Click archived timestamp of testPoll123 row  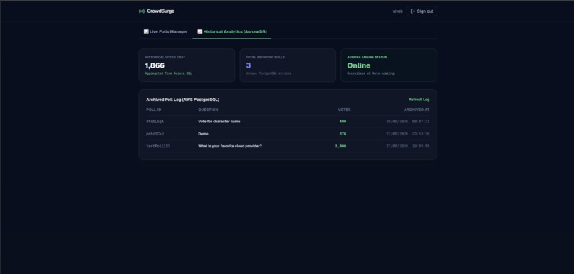408,147
